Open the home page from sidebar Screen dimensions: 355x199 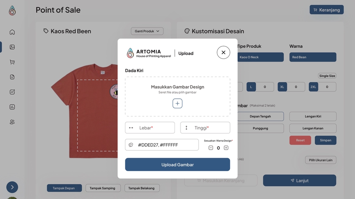point(12,32)
